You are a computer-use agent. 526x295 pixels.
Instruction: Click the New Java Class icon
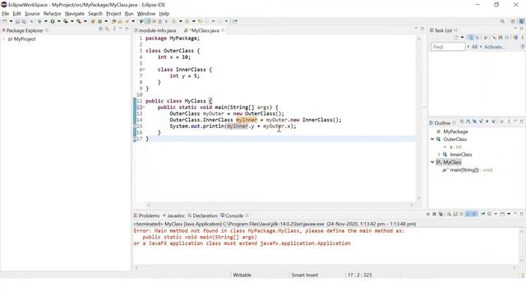tap(99, 21)
